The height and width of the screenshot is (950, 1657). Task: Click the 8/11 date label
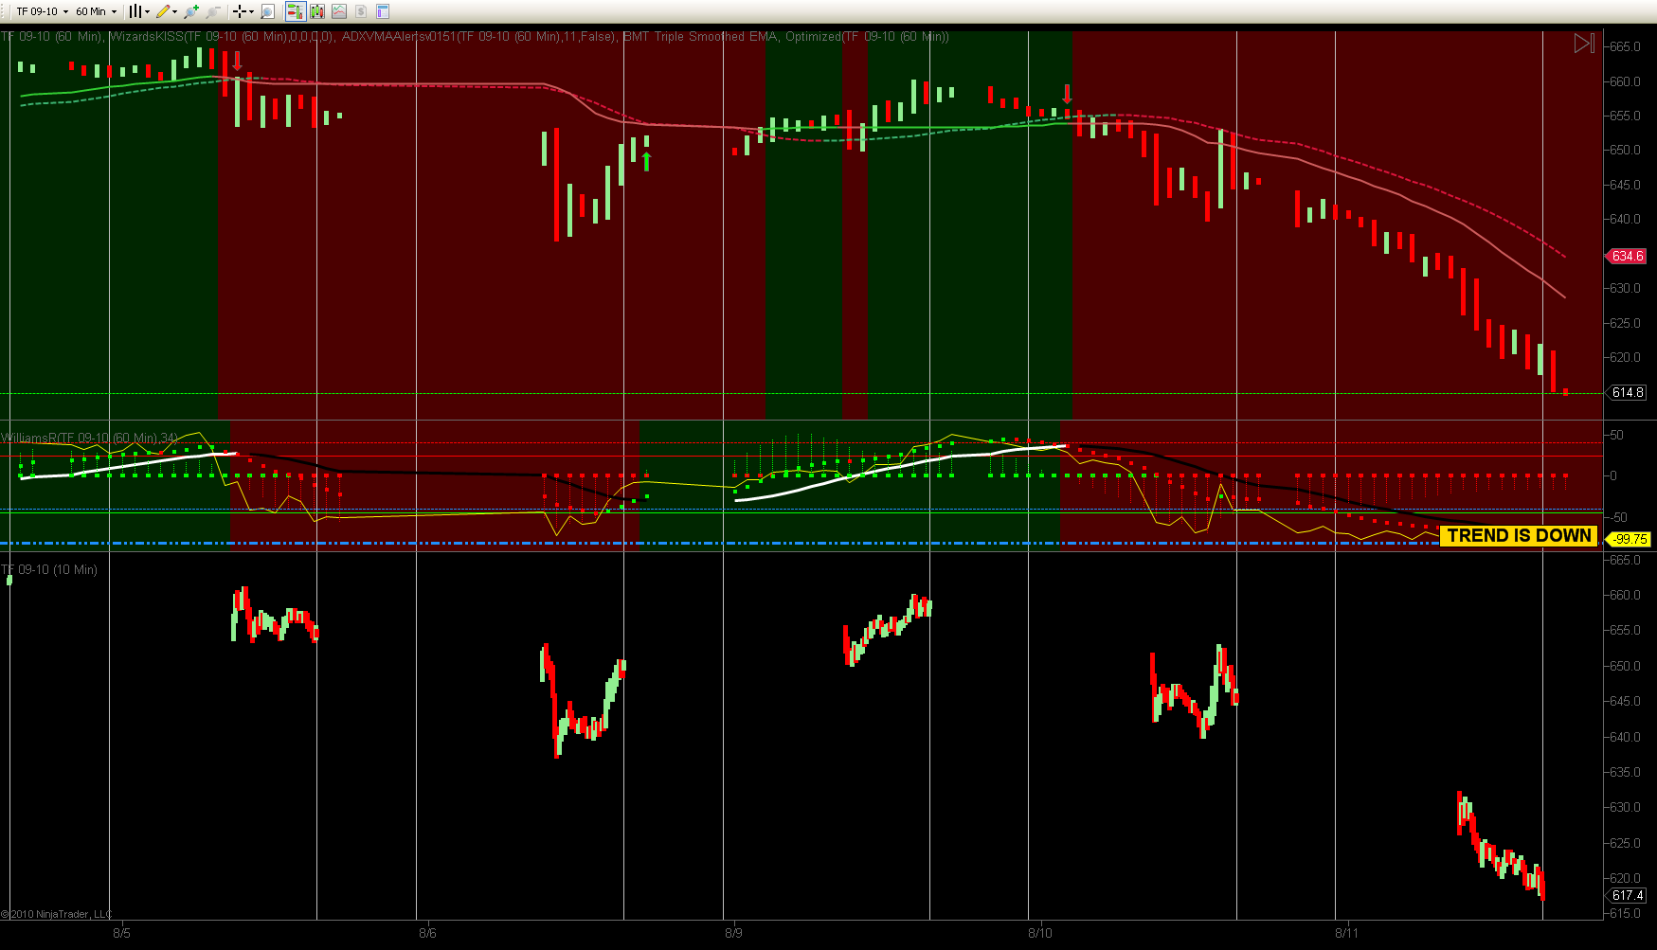(1346, 933)
